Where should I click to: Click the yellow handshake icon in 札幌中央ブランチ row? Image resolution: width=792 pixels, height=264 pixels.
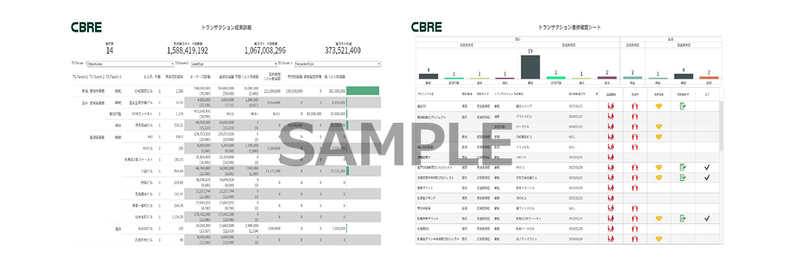click(x=659, y=218)
